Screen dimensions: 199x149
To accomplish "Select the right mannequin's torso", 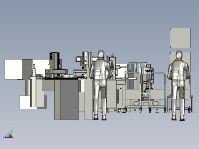I will pos(179,70).
